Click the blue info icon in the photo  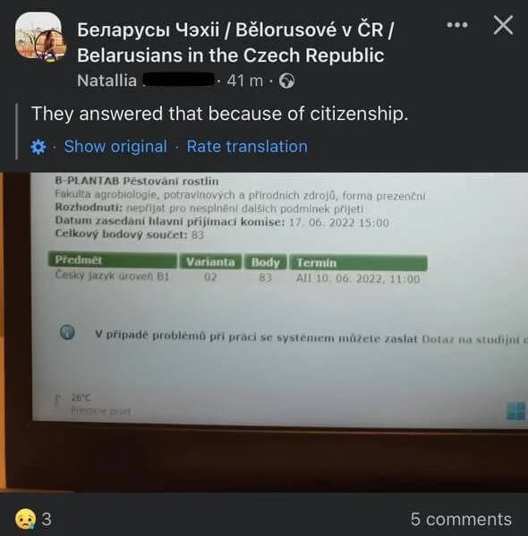click(67, 332)
